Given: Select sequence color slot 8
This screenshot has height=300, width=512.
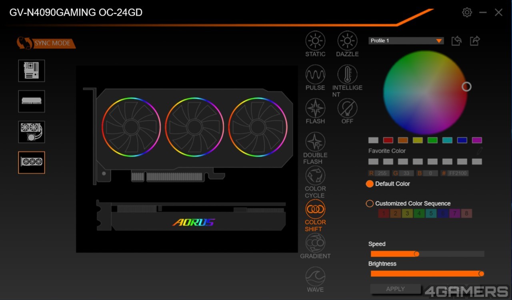Looking at the screenshot, I should [x=466, y=214].
